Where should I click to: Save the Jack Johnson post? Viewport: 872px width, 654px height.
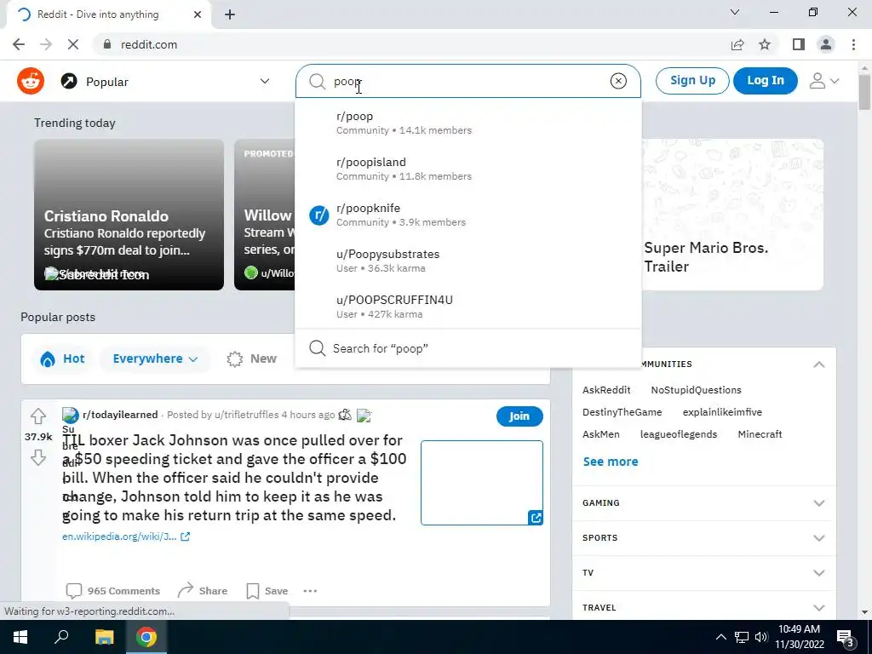(267, 591)
